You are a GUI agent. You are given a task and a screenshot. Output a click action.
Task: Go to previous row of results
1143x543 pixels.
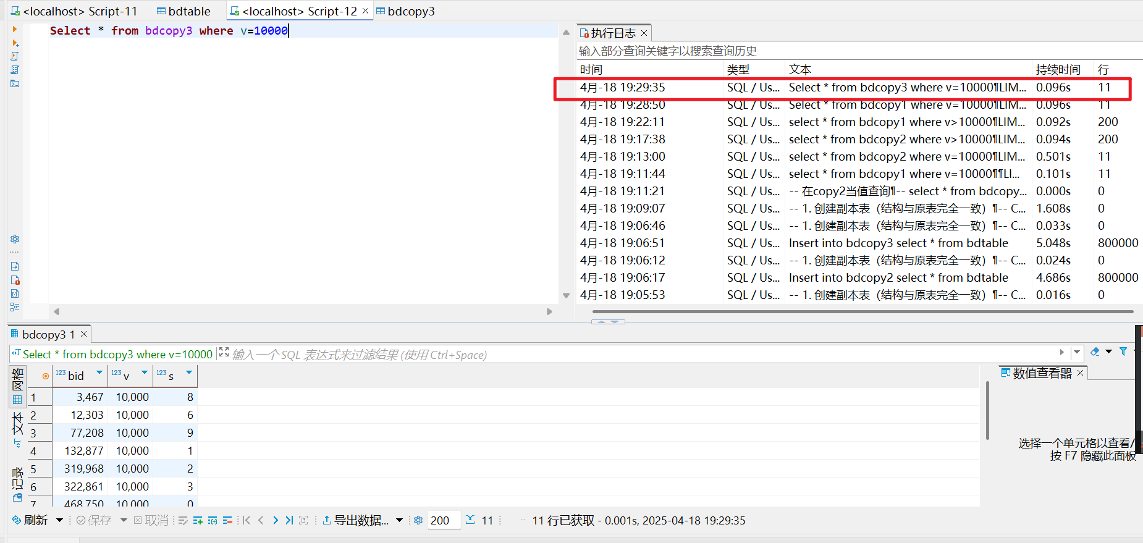pyautogui.click(x=261, y=521)
